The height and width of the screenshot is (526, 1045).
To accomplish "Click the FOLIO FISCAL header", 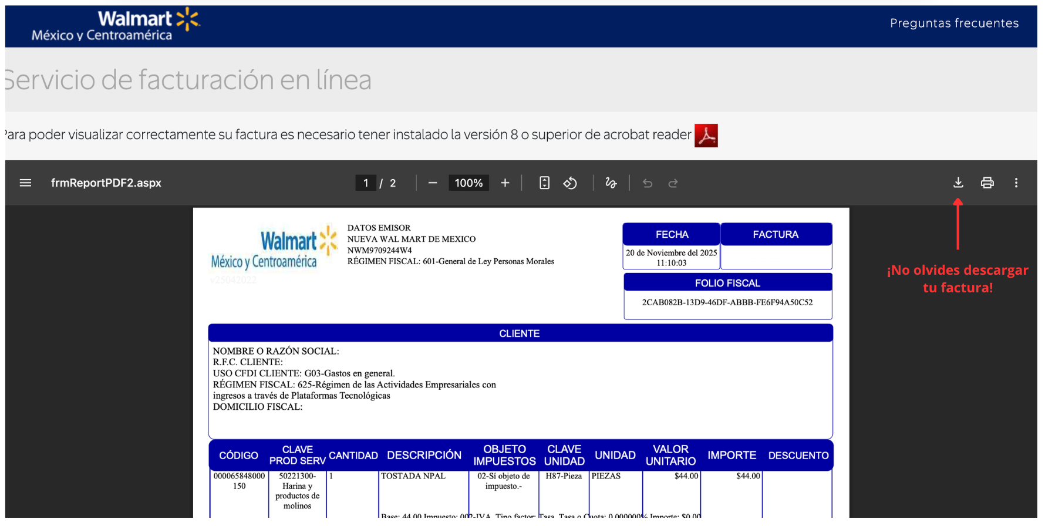I will click(x=728, y=283).
